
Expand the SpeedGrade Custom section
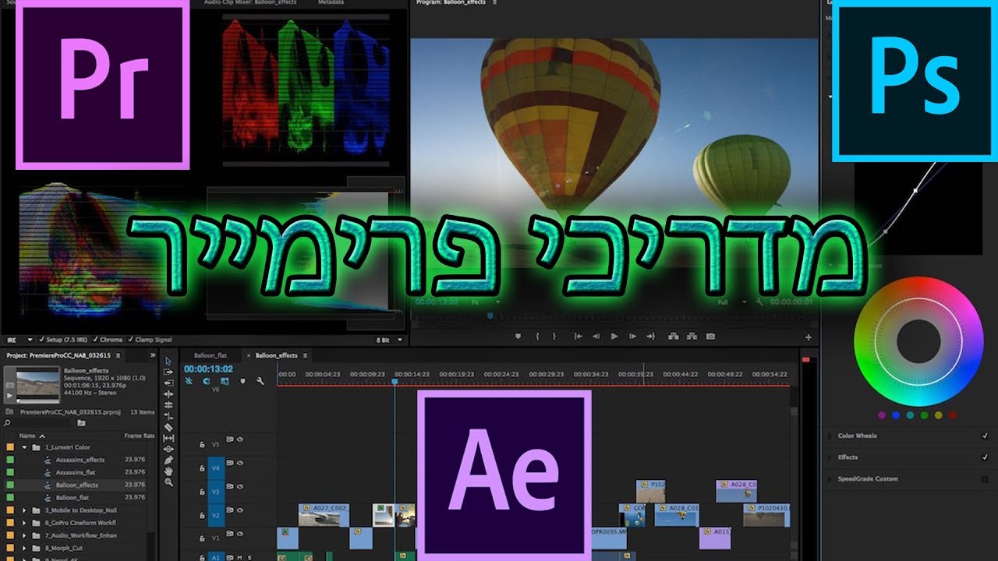[830, 479]
